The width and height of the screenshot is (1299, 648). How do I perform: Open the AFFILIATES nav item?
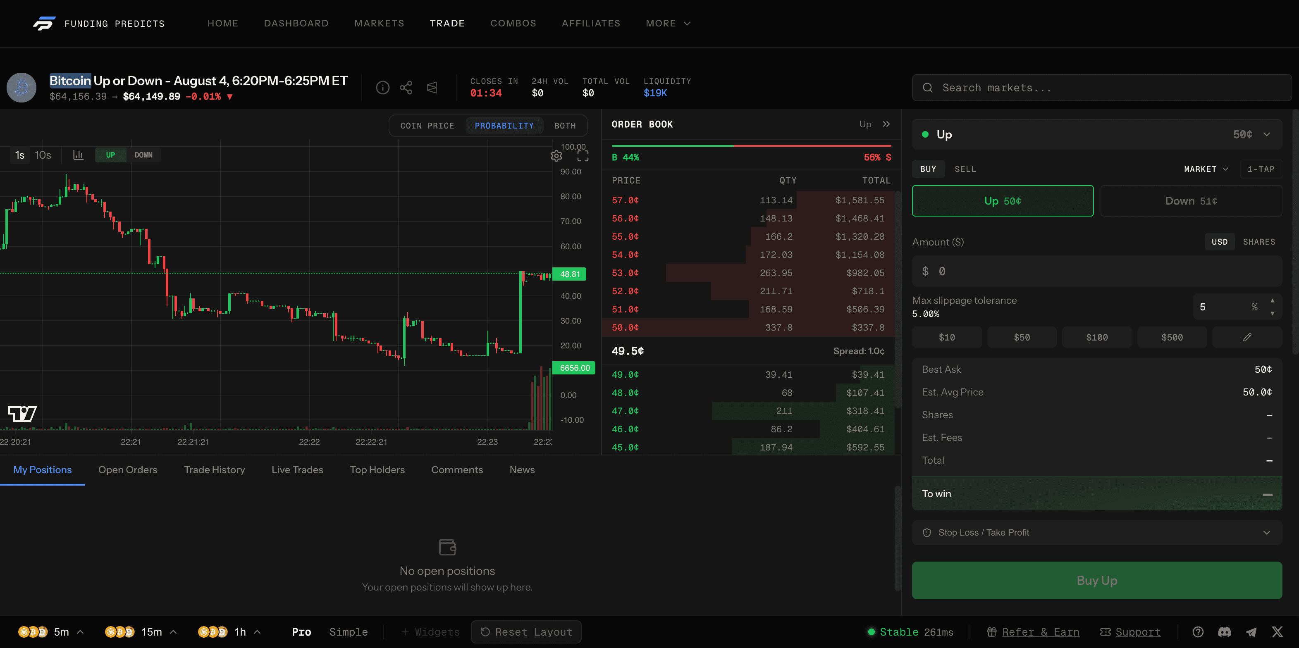591,23
